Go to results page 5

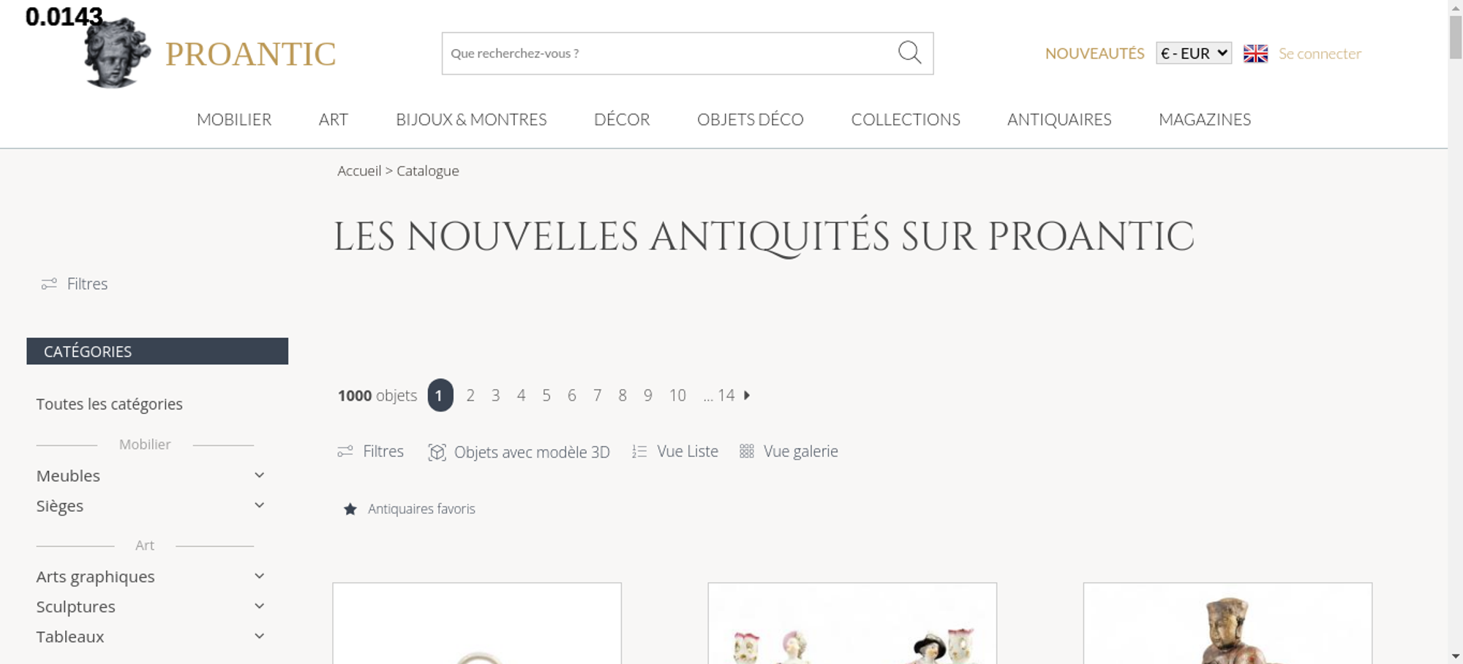(546, 395)
